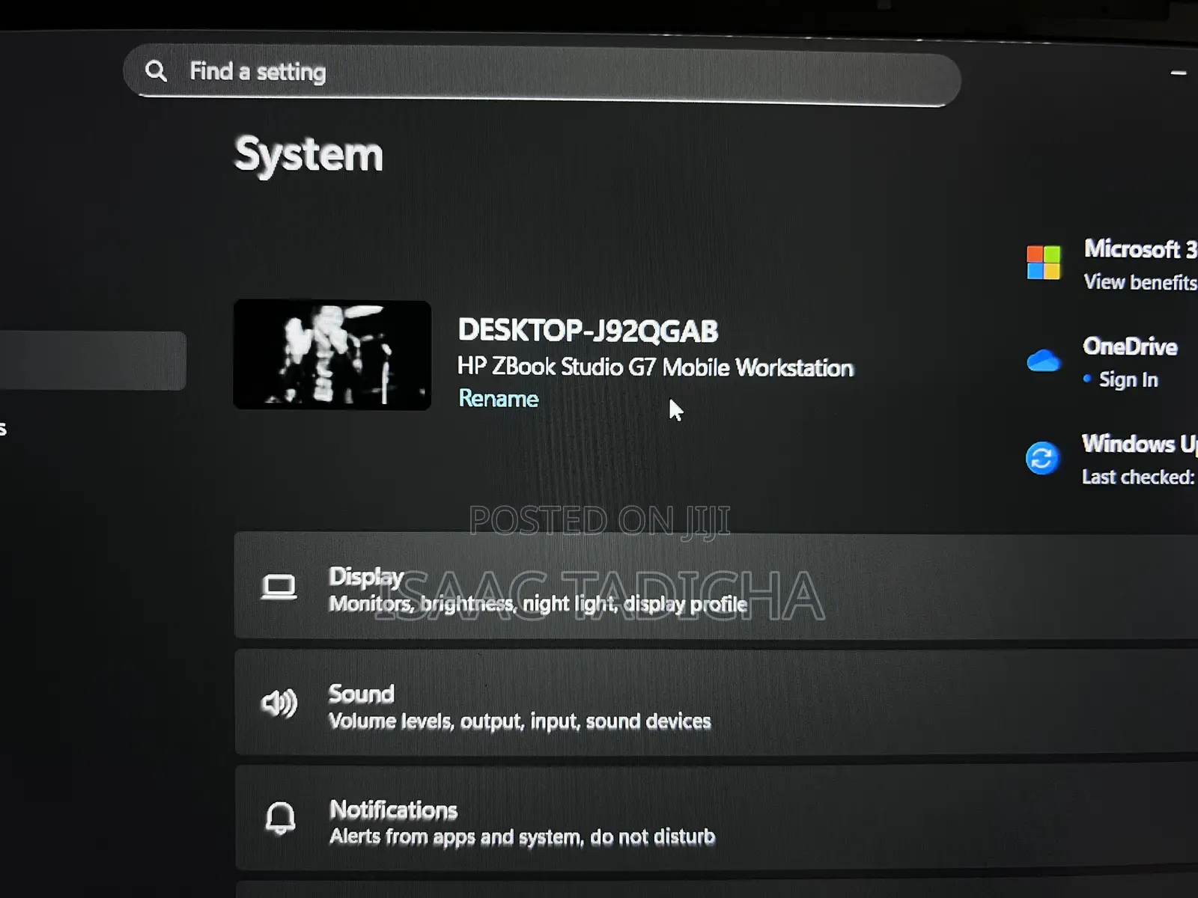Viewport: 1198px width, 898px height.
Task: Click the Windows Update refresh icon
Action: [1042, 458]
